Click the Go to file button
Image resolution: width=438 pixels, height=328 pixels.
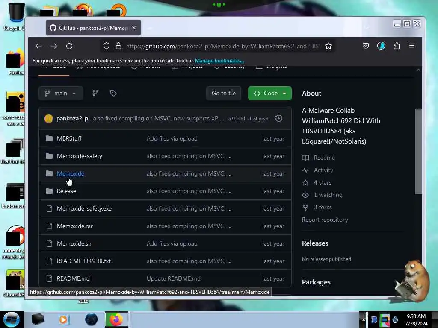coord(223,93)
